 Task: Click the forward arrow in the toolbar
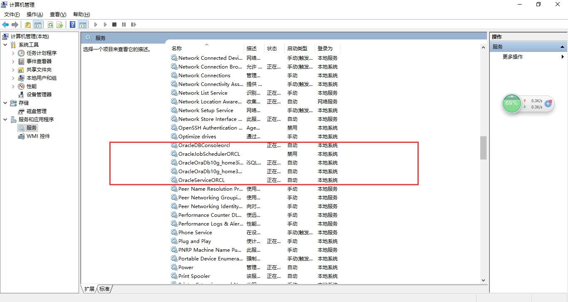15,25
